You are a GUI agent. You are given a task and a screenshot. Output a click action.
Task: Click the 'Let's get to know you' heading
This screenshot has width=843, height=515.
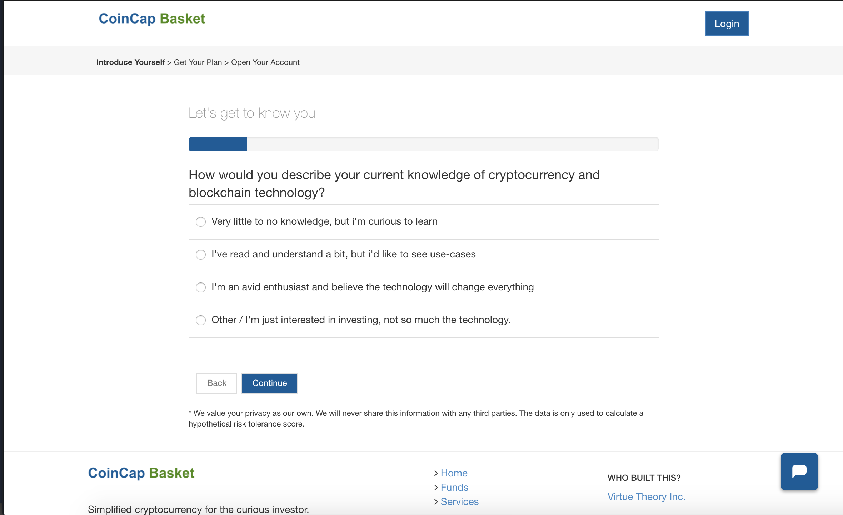pos(252,113)
